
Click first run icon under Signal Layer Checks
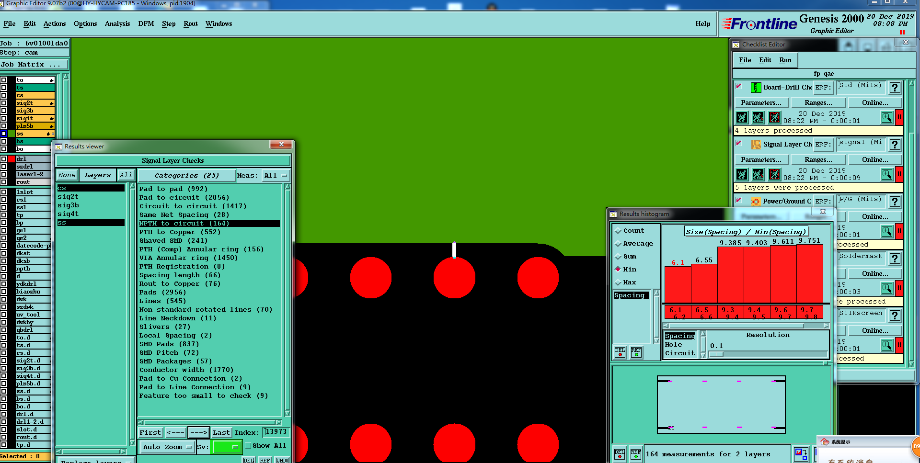click(742, 174)
